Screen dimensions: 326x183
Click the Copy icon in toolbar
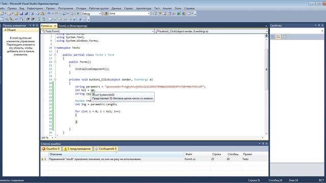[37, 14]
